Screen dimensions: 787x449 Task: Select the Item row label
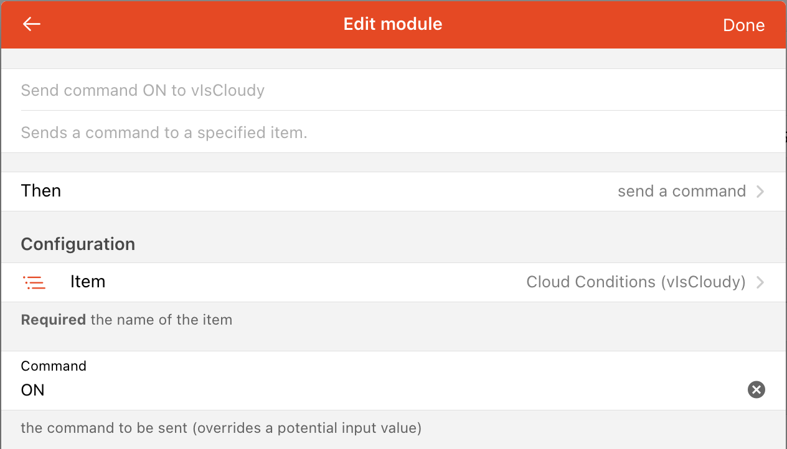[x=88, y=282]
